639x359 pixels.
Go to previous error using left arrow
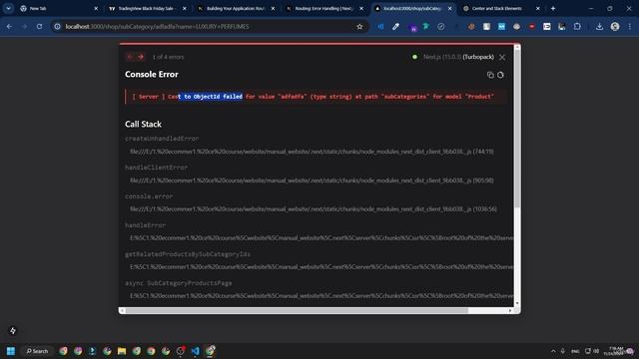coord(130,57)
